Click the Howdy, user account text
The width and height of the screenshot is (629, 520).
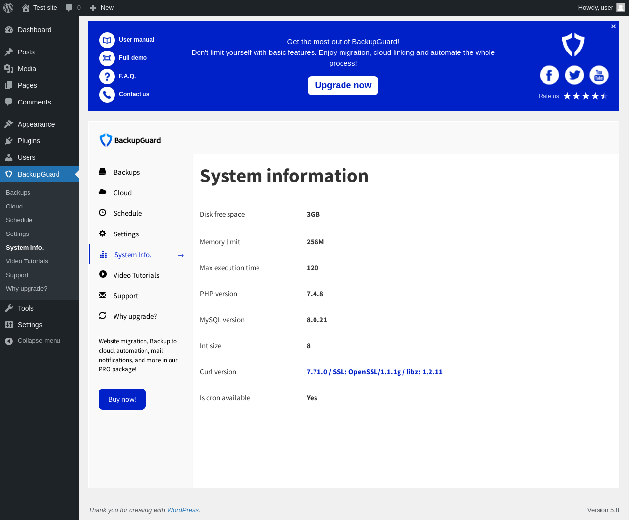pyautogui.click(x=596, y=8)
